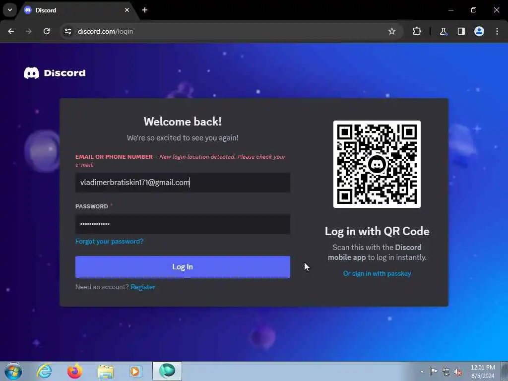Click the Welcome back! heading
The image size is (508, 381).
click(x=183, y=122)
